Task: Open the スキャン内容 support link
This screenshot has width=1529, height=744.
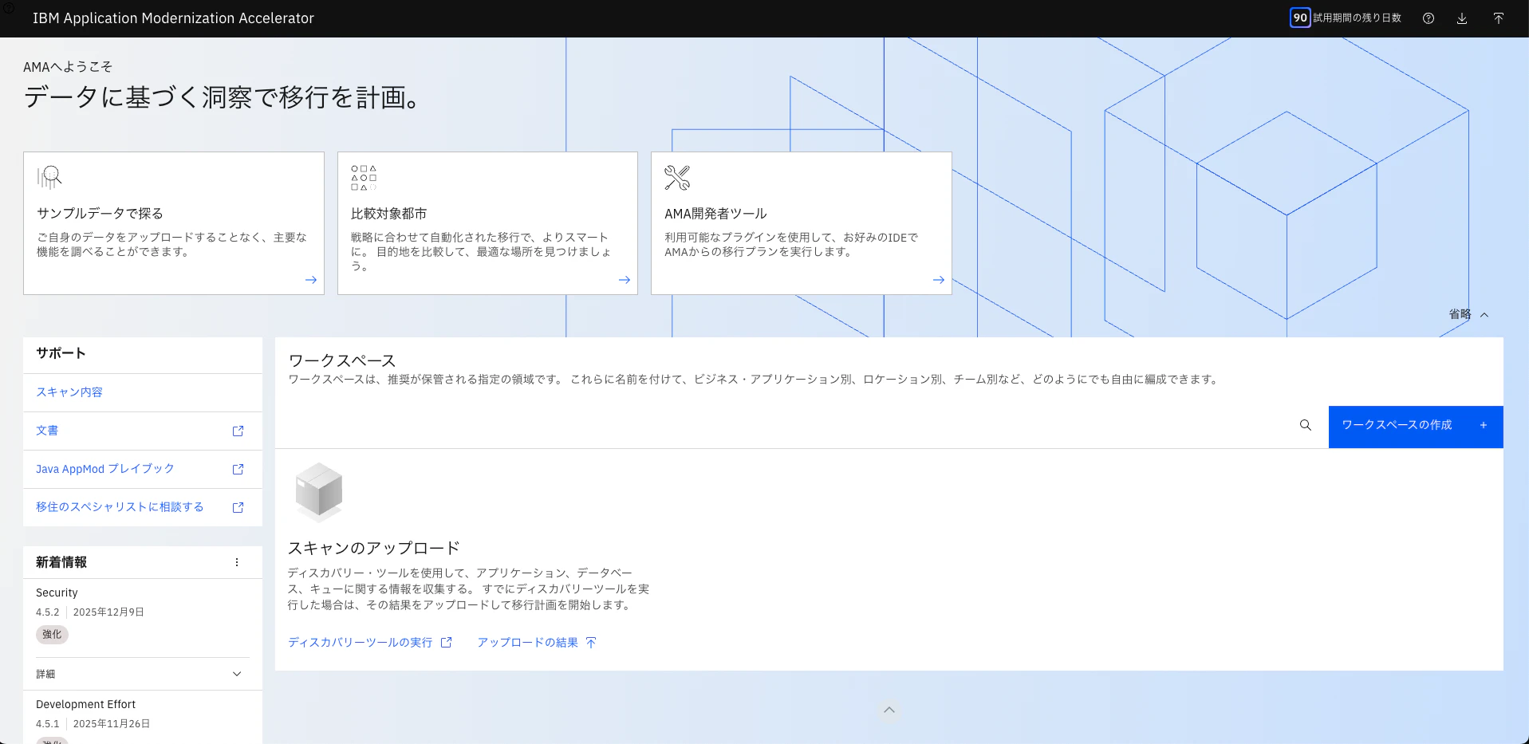Action: pyautogui.click(x=69, y=392)
